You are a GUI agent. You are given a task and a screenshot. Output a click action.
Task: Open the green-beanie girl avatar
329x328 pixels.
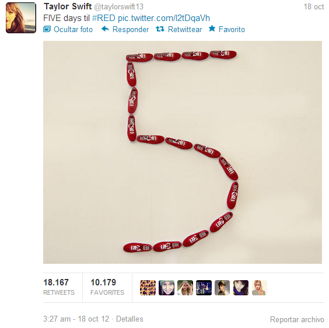point(167,288)
